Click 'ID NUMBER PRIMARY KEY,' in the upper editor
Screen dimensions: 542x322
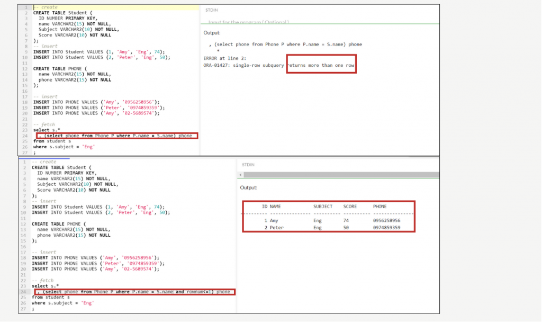tap(68, 19)
